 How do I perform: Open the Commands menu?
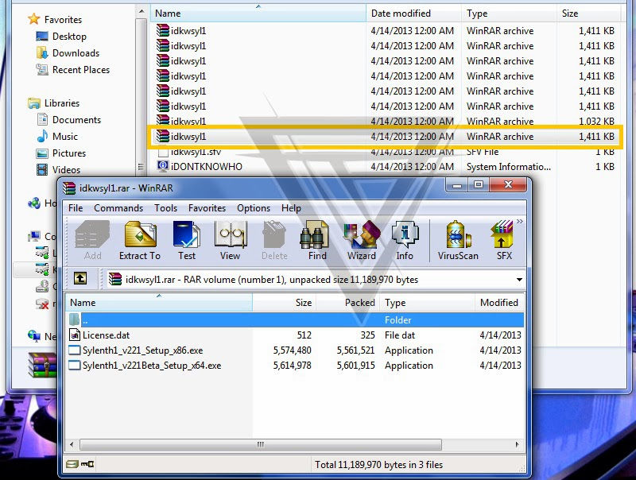click(x=118, y=208)
